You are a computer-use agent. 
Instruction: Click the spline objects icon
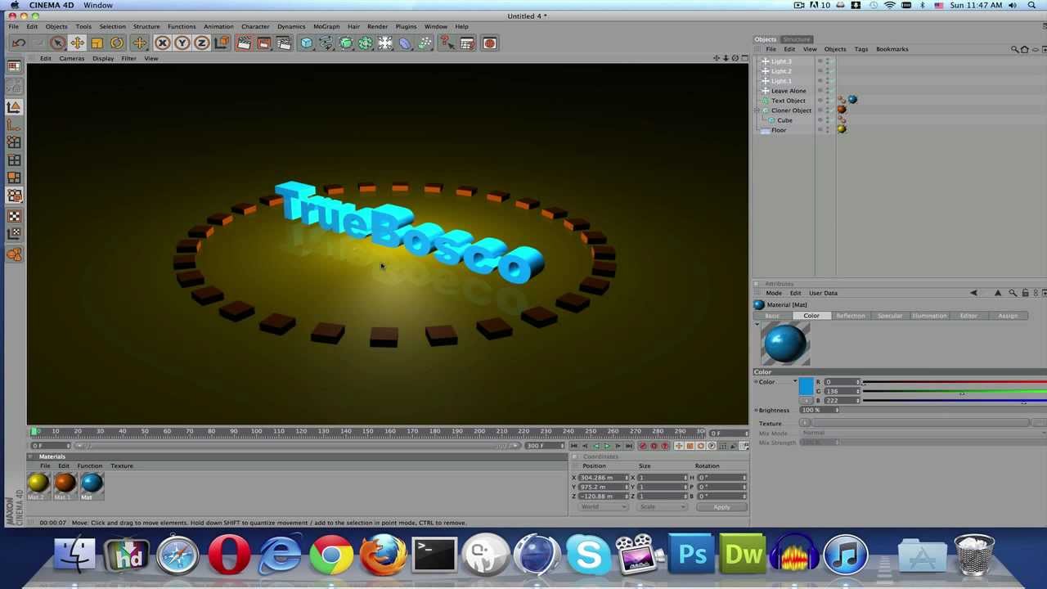coord(326,43)
